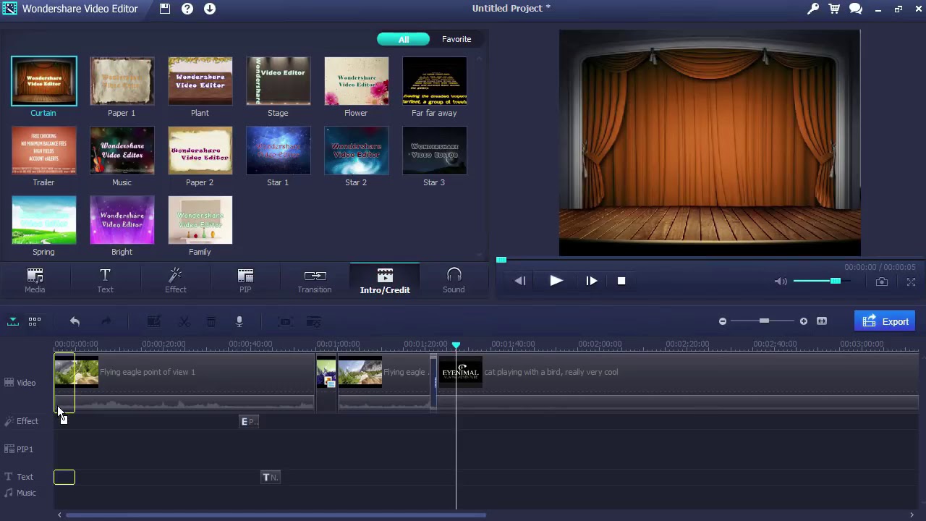Click the trash delete icon
This screenshot has width=926, height=521.
click(x=211, y=321)
